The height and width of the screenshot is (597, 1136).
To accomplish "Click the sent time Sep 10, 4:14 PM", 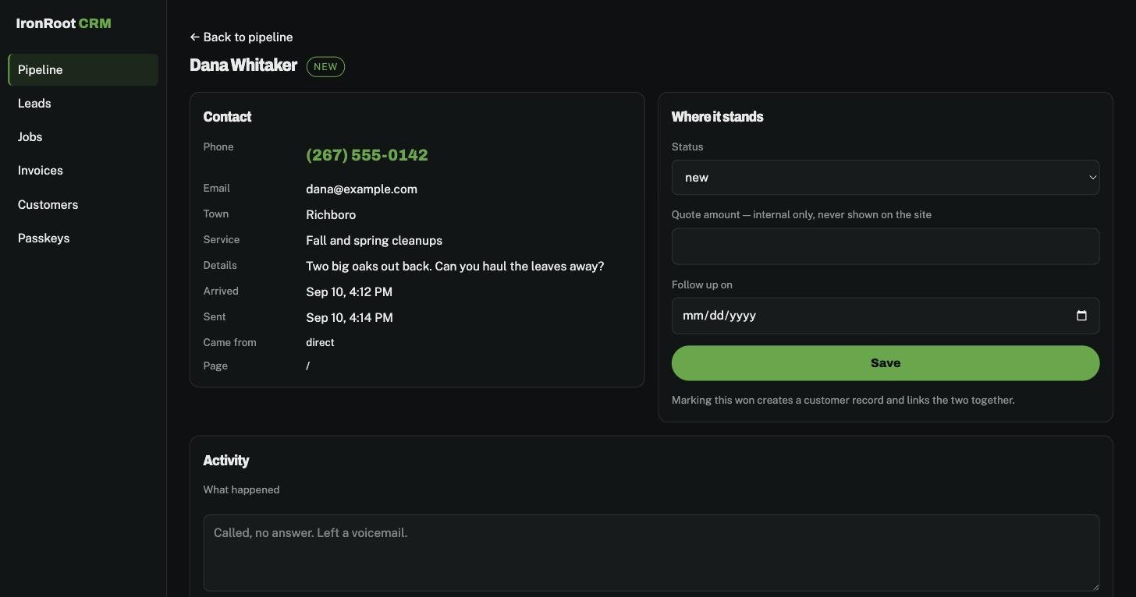I will pos(349,318).
